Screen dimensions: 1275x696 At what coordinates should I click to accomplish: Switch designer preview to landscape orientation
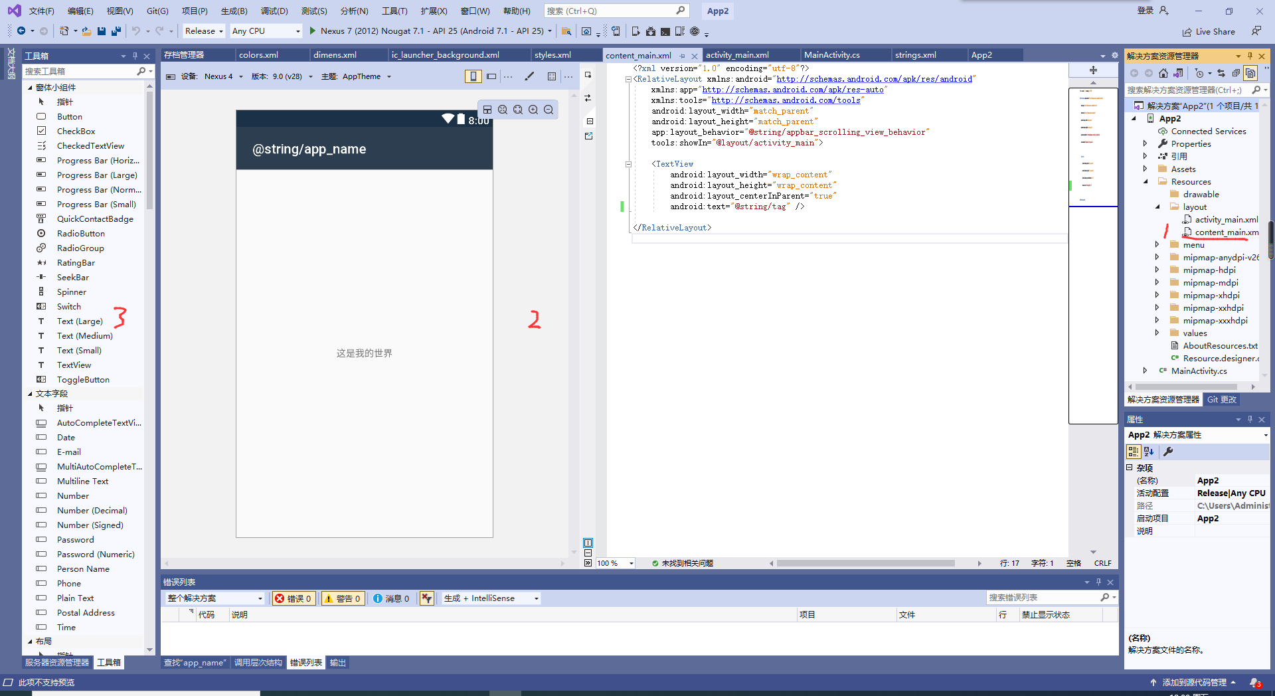[x=491, y=76]
